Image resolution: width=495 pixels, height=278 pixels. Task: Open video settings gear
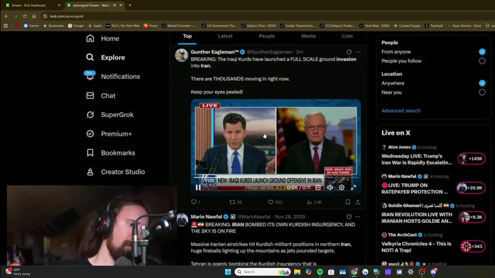pyautogui.click(x=341, y=187)
